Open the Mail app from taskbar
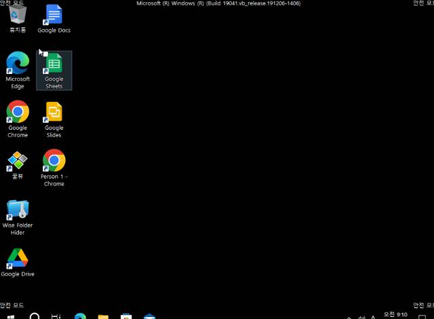 149,316
